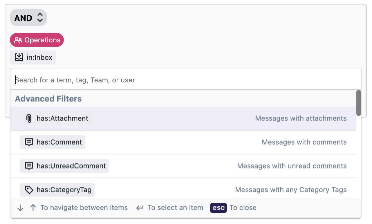Click the esc key badge

[x=218, y=208]
